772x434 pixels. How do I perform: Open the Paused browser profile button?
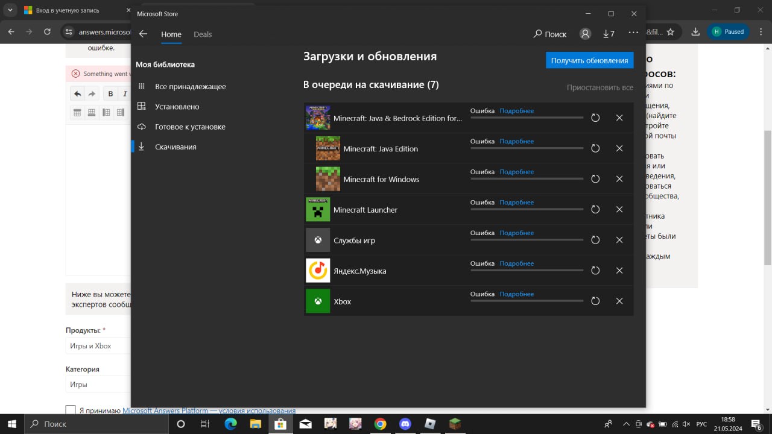coord(728,31)
